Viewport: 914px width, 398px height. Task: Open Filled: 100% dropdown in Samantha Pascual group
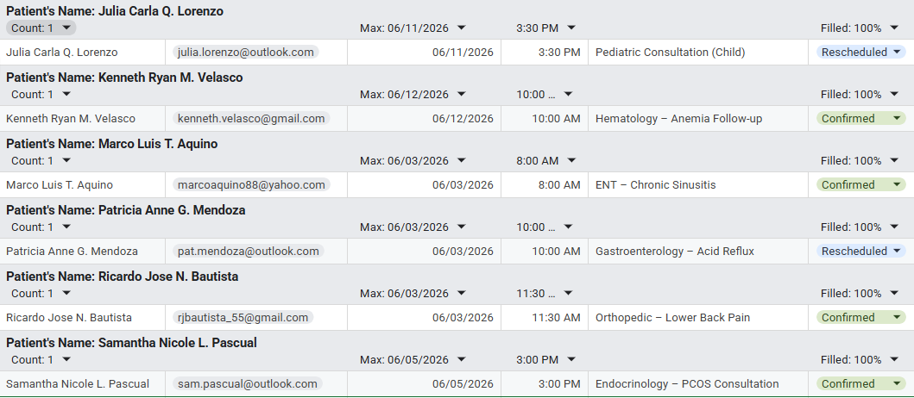tap(860, 359)
